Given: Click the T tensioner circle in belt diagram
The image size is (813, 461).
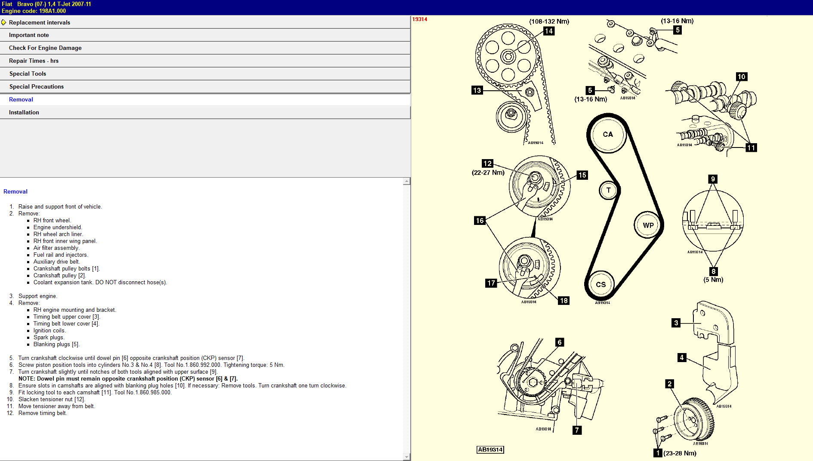Looking at the screenshot, I should pos(608,190).
